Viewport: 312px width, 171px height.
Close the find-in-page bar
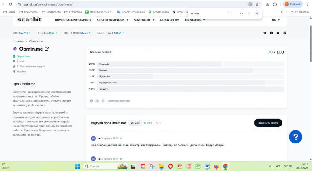[x=256, y=13]
